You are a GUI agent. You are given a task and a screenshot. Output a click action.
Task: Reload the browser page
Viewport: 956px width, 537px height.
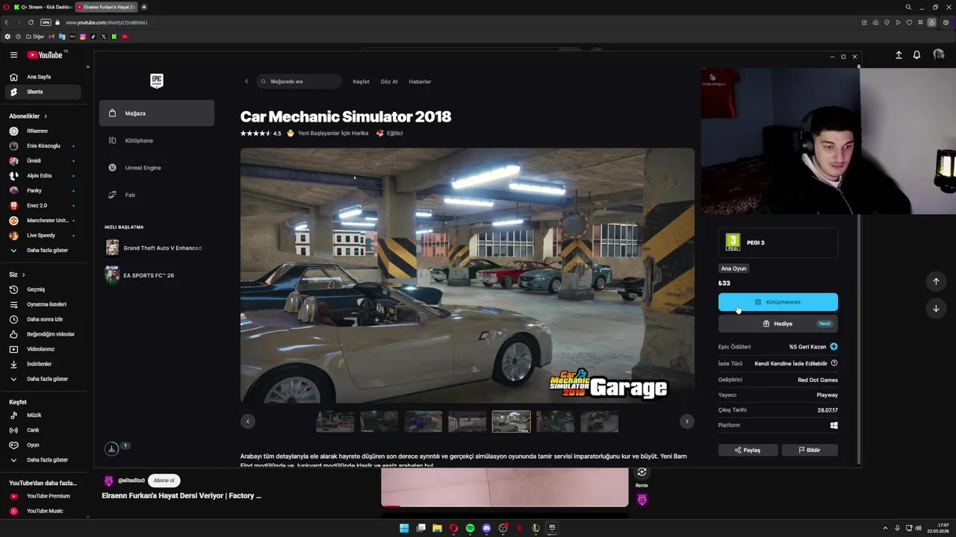click(31, 22)
